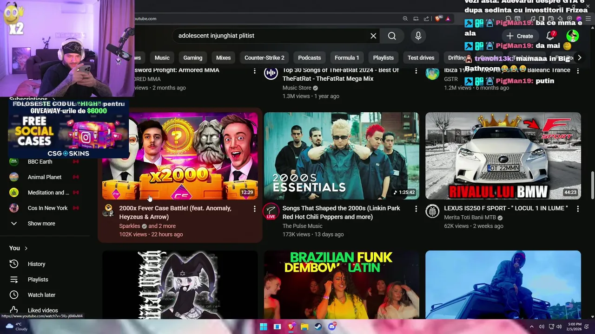Open options for 2000x Fever Case Battle
The image size is (595, 334).
pos(254,209)
